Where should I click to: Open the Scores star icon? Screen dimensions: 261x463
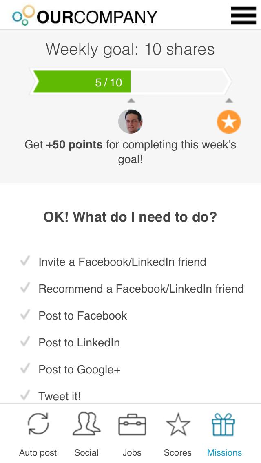tap(178, 425)
